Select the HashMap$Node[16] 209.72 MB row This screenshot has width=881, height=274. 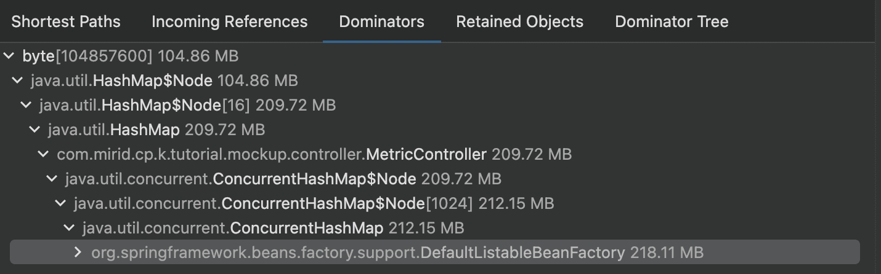click(x=187, y=105)
